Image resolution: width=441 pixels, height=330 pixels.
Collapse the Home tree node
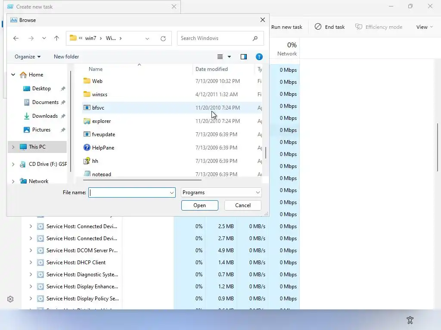[13, 75]
